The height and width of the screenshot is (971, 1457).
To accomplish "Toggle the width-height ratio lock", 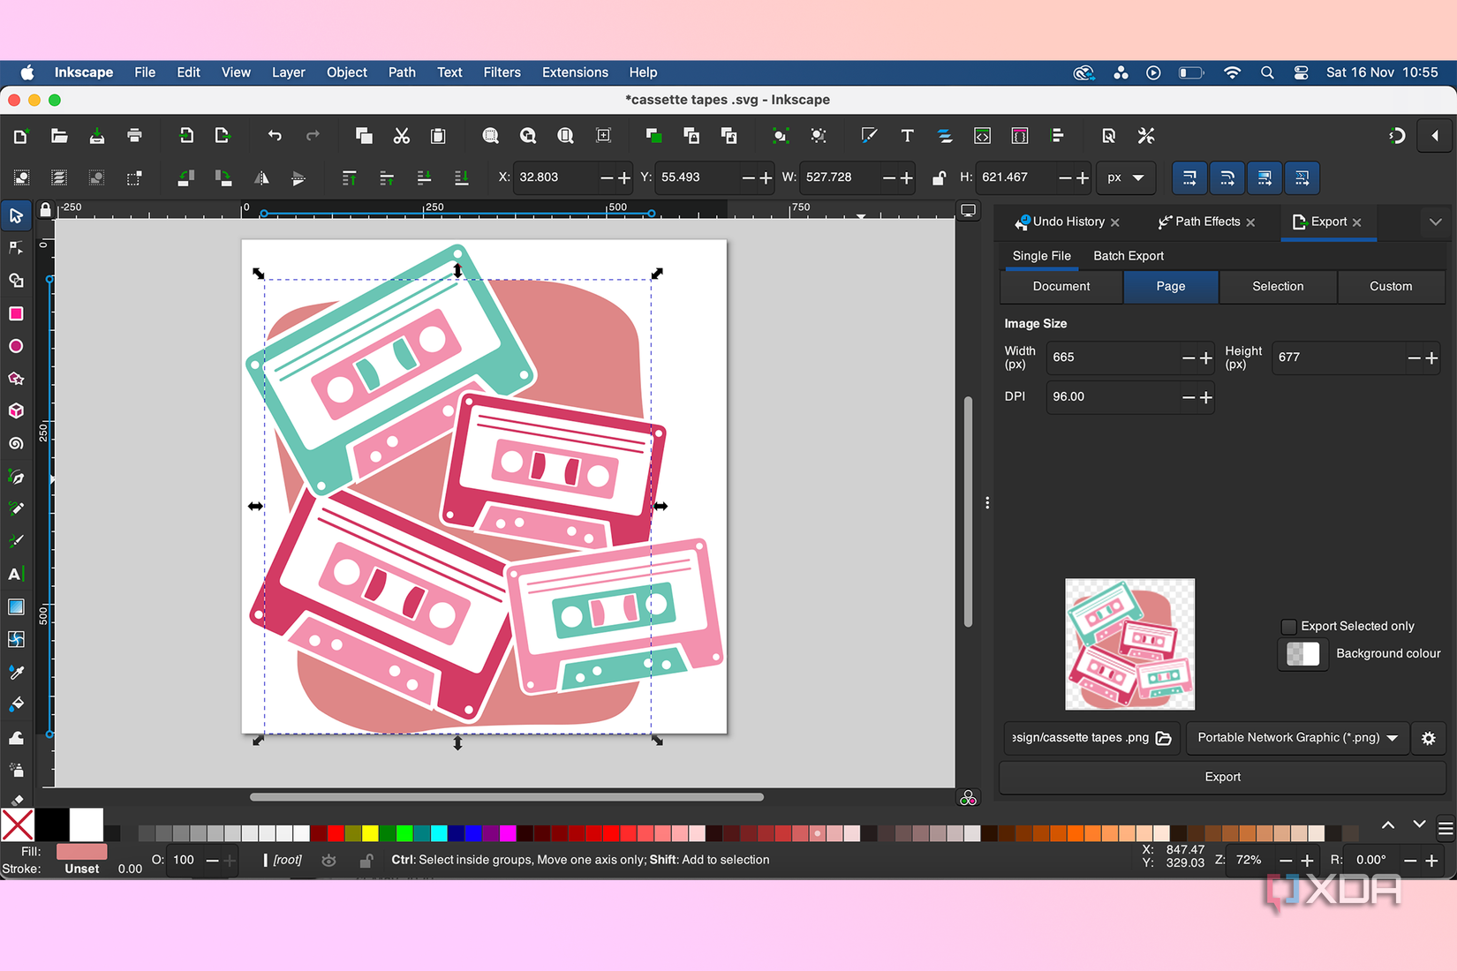I will pyautogui.click(x=938, y=177).
